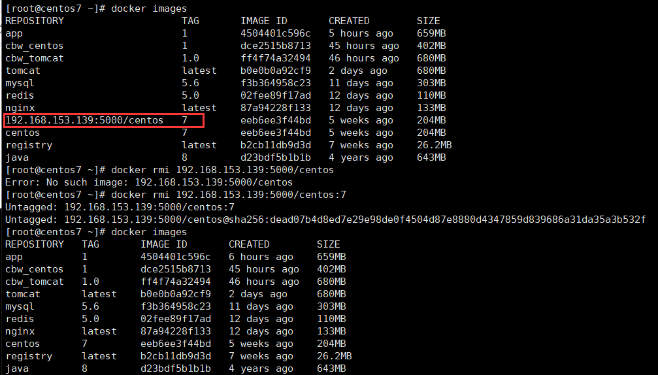The image size is (658, 375).
Task: Click '110MB' size in the second table
Action: (331, 319)
